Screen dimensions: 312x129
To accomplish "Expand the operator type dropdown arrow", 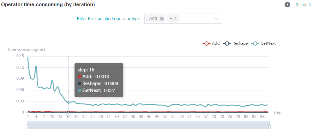I will pyautogui.click(x=217, y=19).
